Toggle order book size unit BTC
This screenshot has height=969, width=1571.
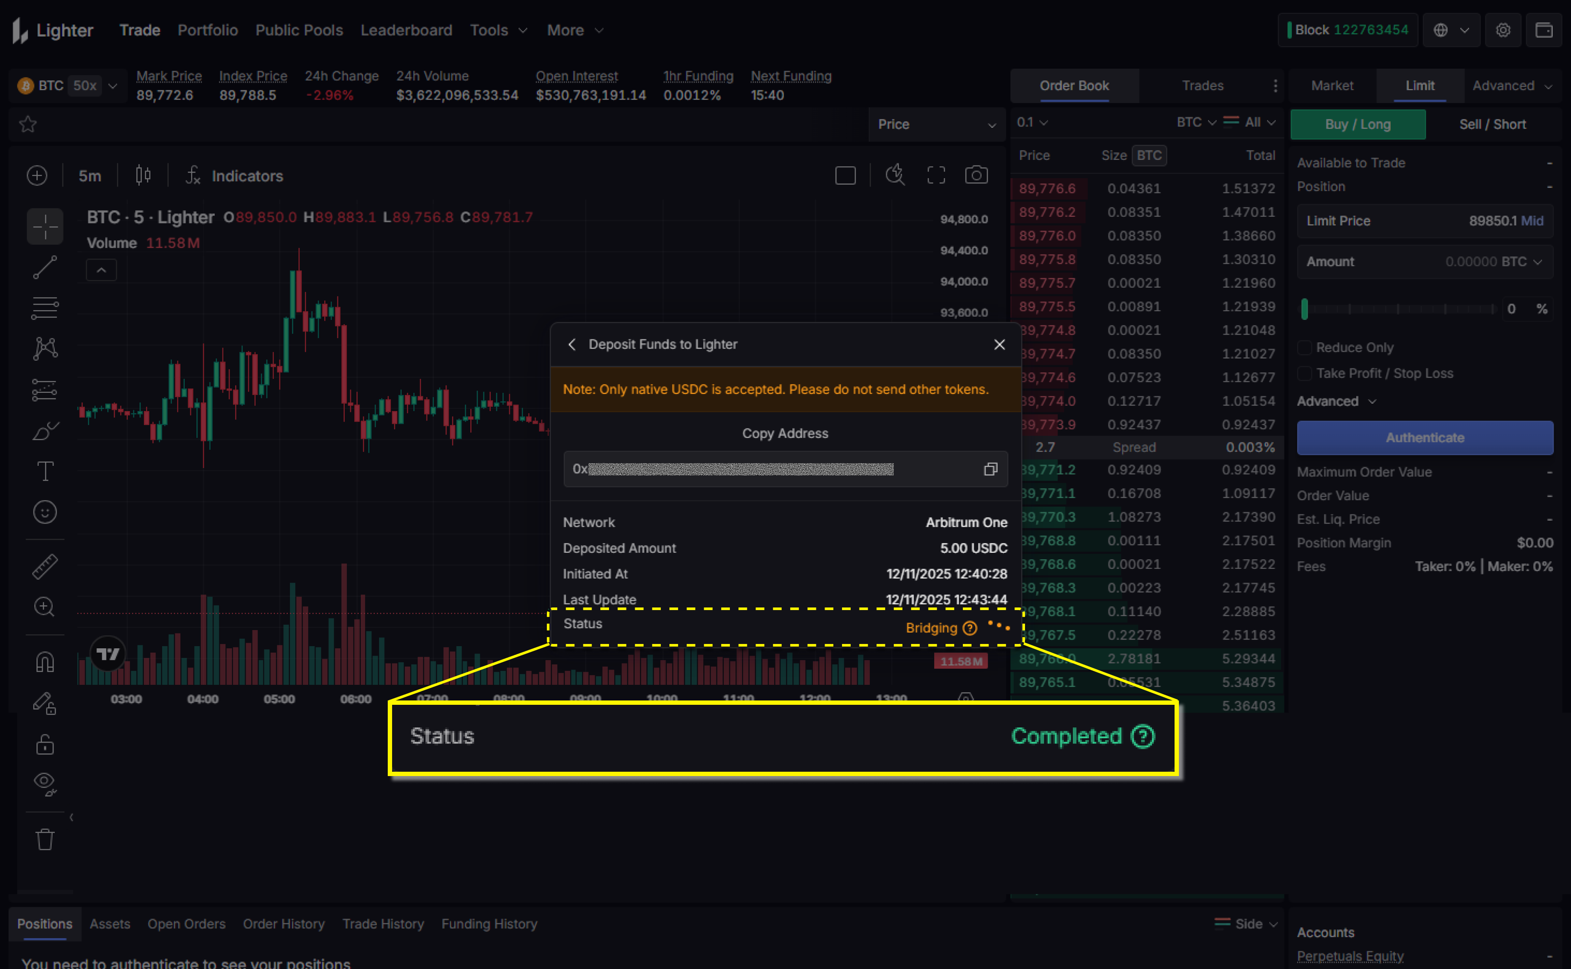(x=1148, y=155)
